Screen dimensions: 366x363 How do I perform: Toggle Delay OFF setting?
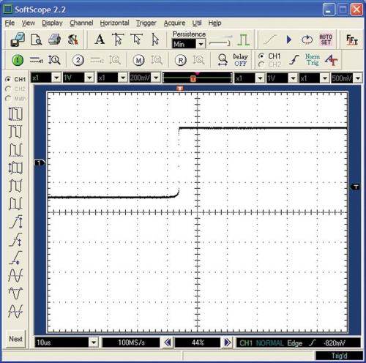click(x=240, y=60)
